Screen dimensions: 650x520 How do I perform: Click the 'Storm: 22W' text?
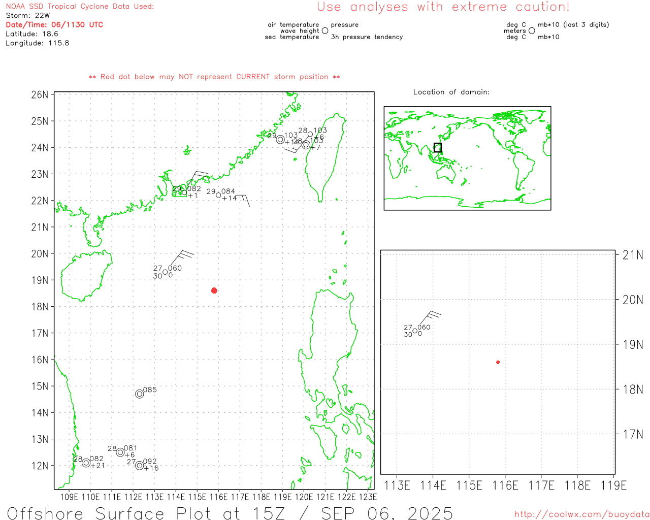28,16
